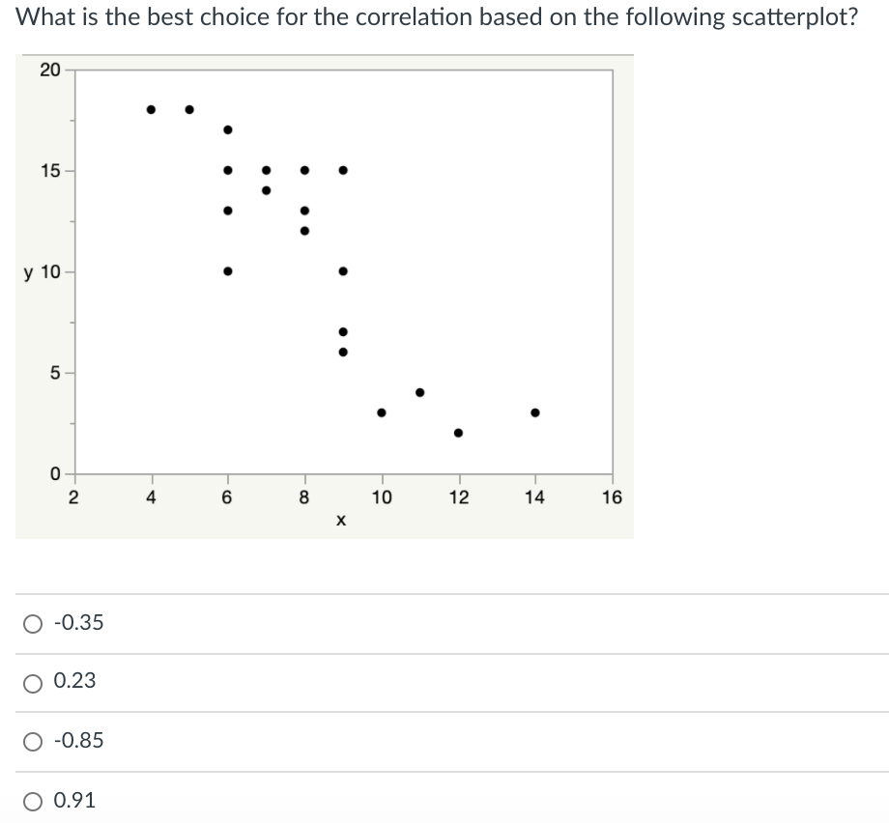This screenshot has height=823, width=889.
Task: Click the 0.23 answer label text
Action: pyautogui.click(x=75, y=681)
